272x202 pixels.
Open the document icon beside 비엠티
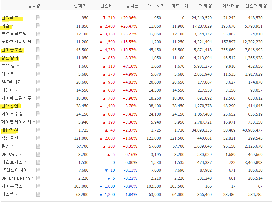38,90
